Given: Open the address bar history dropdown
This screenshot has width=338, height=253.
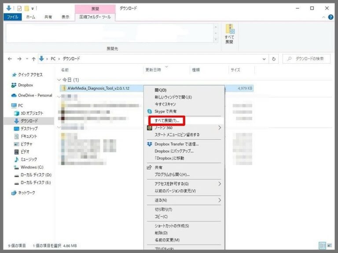Looking at the screenshot, I should click(264, 58).
